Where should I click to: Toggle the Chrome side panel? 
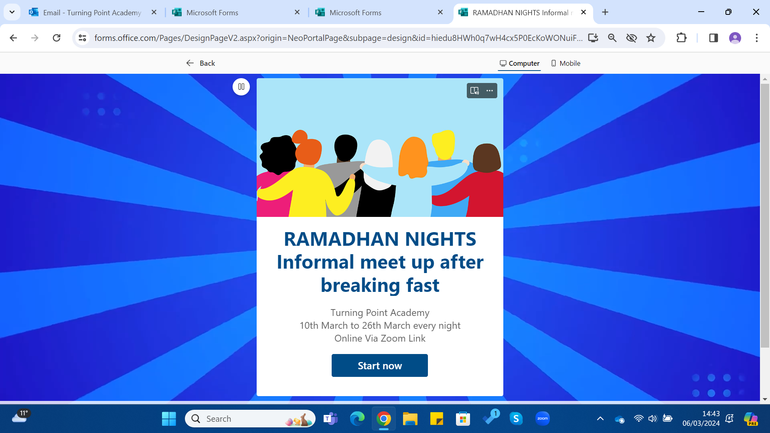[713, 38]
